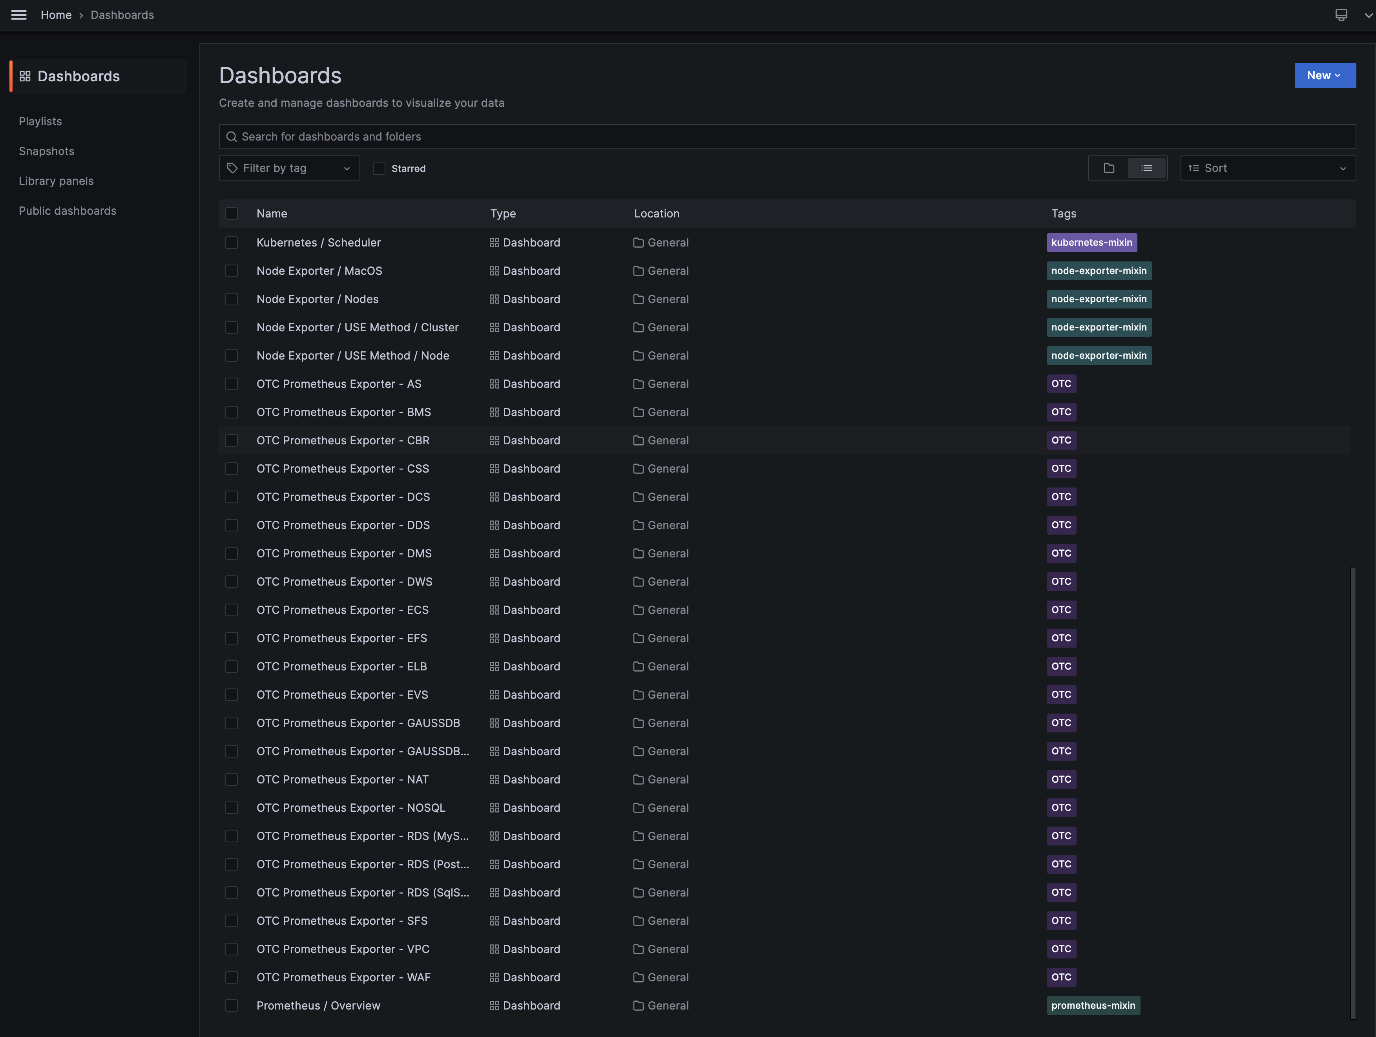The width and height of the screenshot is (1376, 1037).
Task: Navigate to Home breadcrumb
Action: point(56,15)
